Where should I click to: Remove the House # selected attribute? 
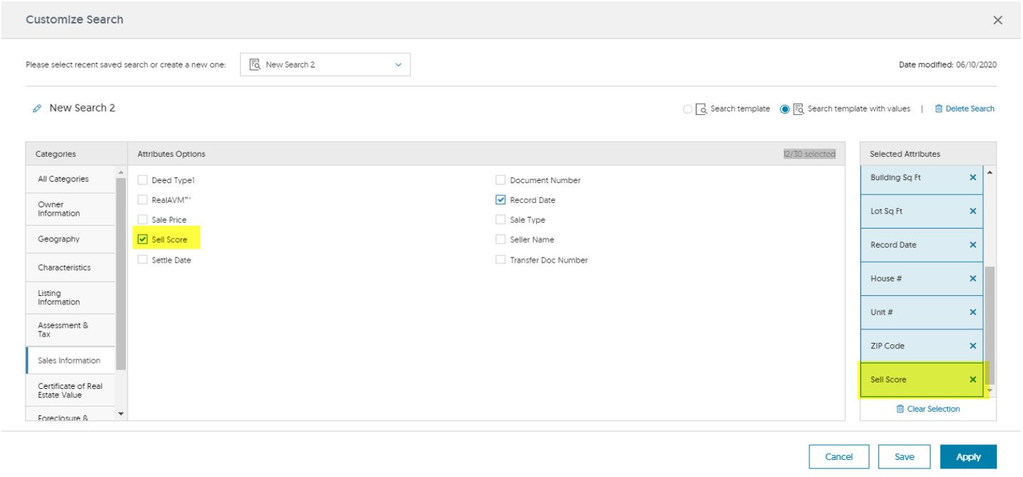973,279
